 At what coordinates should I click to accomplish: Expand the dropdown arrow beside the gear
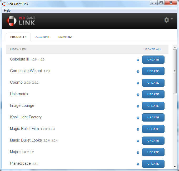click(x=172, y=19)
